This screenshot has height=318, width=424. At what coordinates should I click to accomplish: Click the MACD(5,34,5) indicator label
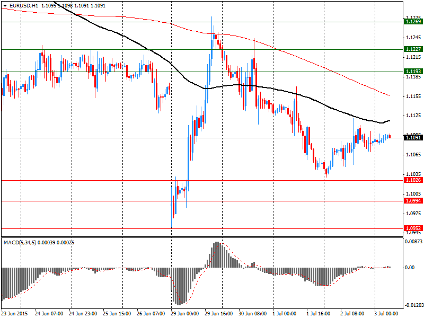click(20, 243)
